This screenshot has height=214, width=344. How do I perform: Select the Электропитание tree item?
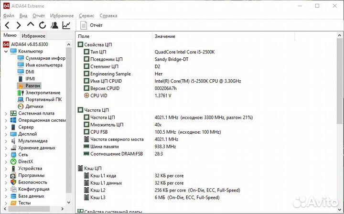43,93
